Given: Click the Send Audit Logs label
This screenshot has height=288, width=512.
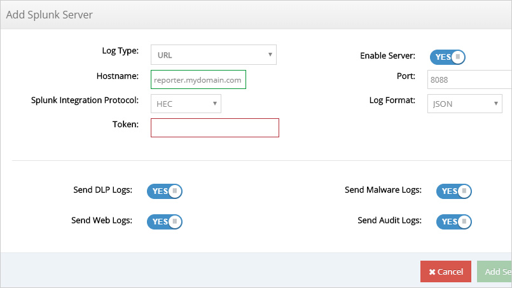Looking at the screenshot, I should pos(389,221).
